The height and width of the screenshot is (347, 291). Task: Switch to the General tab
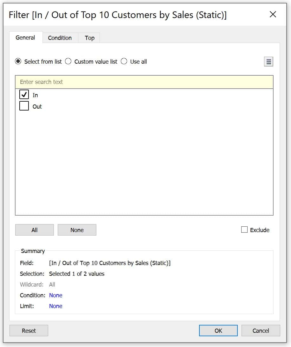point(25,38)
